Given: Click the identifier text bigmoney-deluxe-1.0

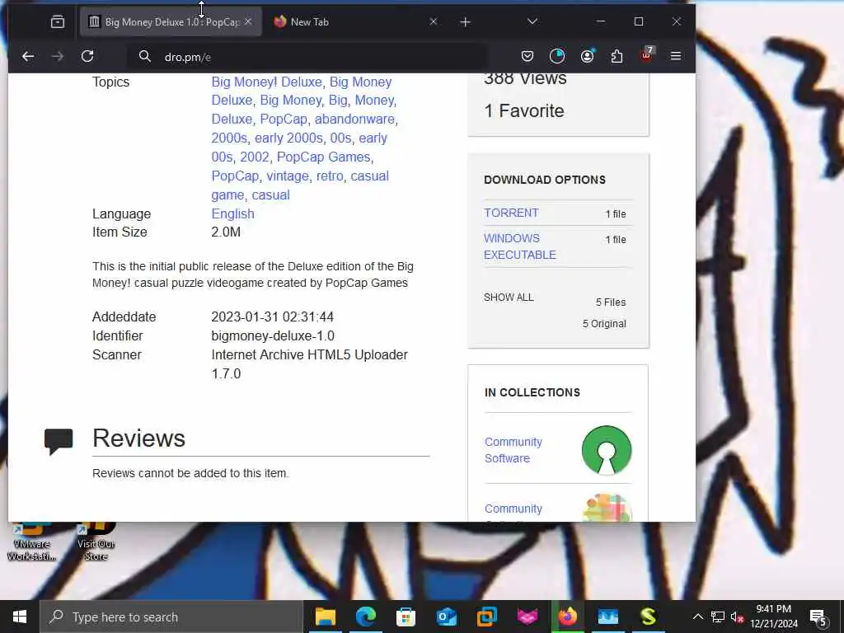Looking at the screenshot, I should [x=273, y=336].
